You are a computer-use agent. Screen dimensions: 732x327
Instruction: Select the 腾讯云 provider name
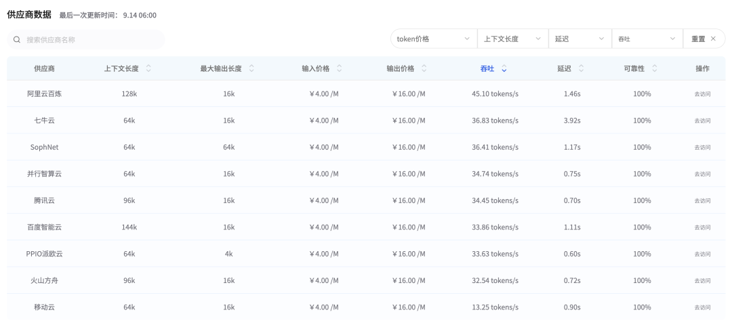(x=44, y=200)
